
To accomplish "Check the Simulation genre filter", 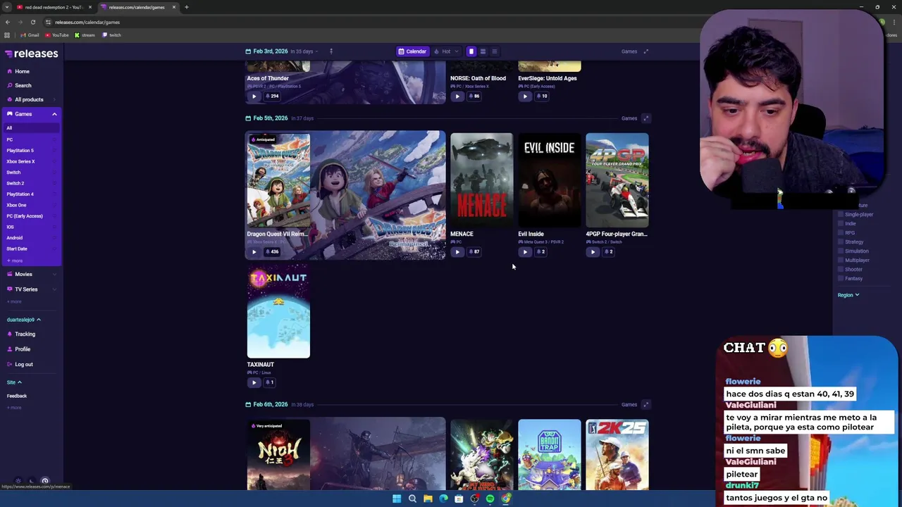I will coord(841,251).
